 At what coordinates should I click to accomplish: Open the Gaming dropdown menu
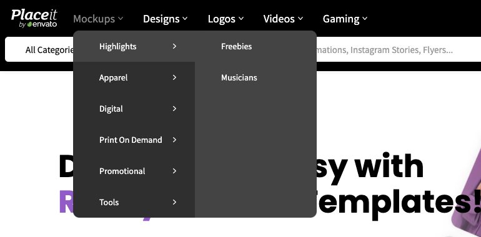coord(345,19)
